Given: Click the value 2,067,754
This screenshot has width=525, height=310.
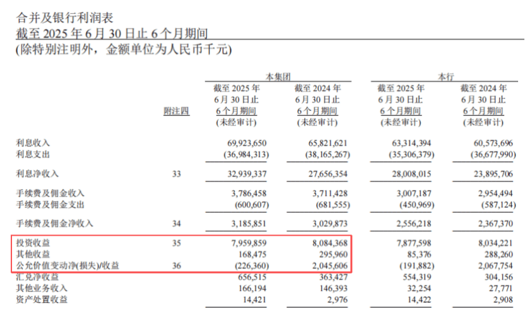Looking at the screenshot, I should coord(495,266).
